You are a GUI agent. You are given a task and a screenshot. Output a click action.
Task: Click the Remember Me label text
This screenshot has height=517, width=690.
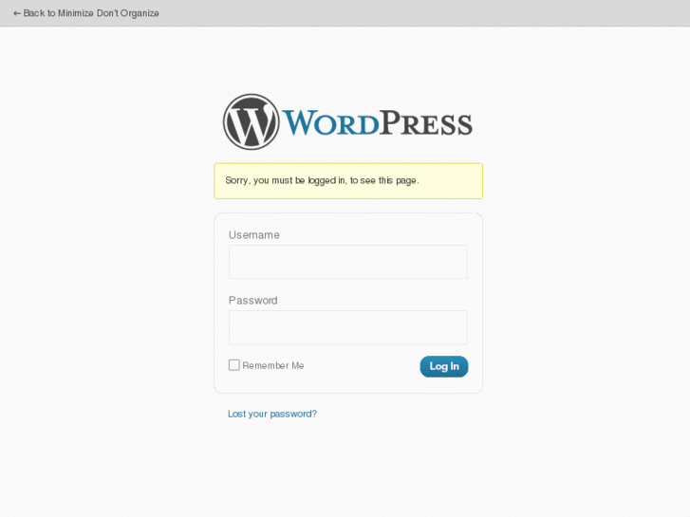(272, 365)
